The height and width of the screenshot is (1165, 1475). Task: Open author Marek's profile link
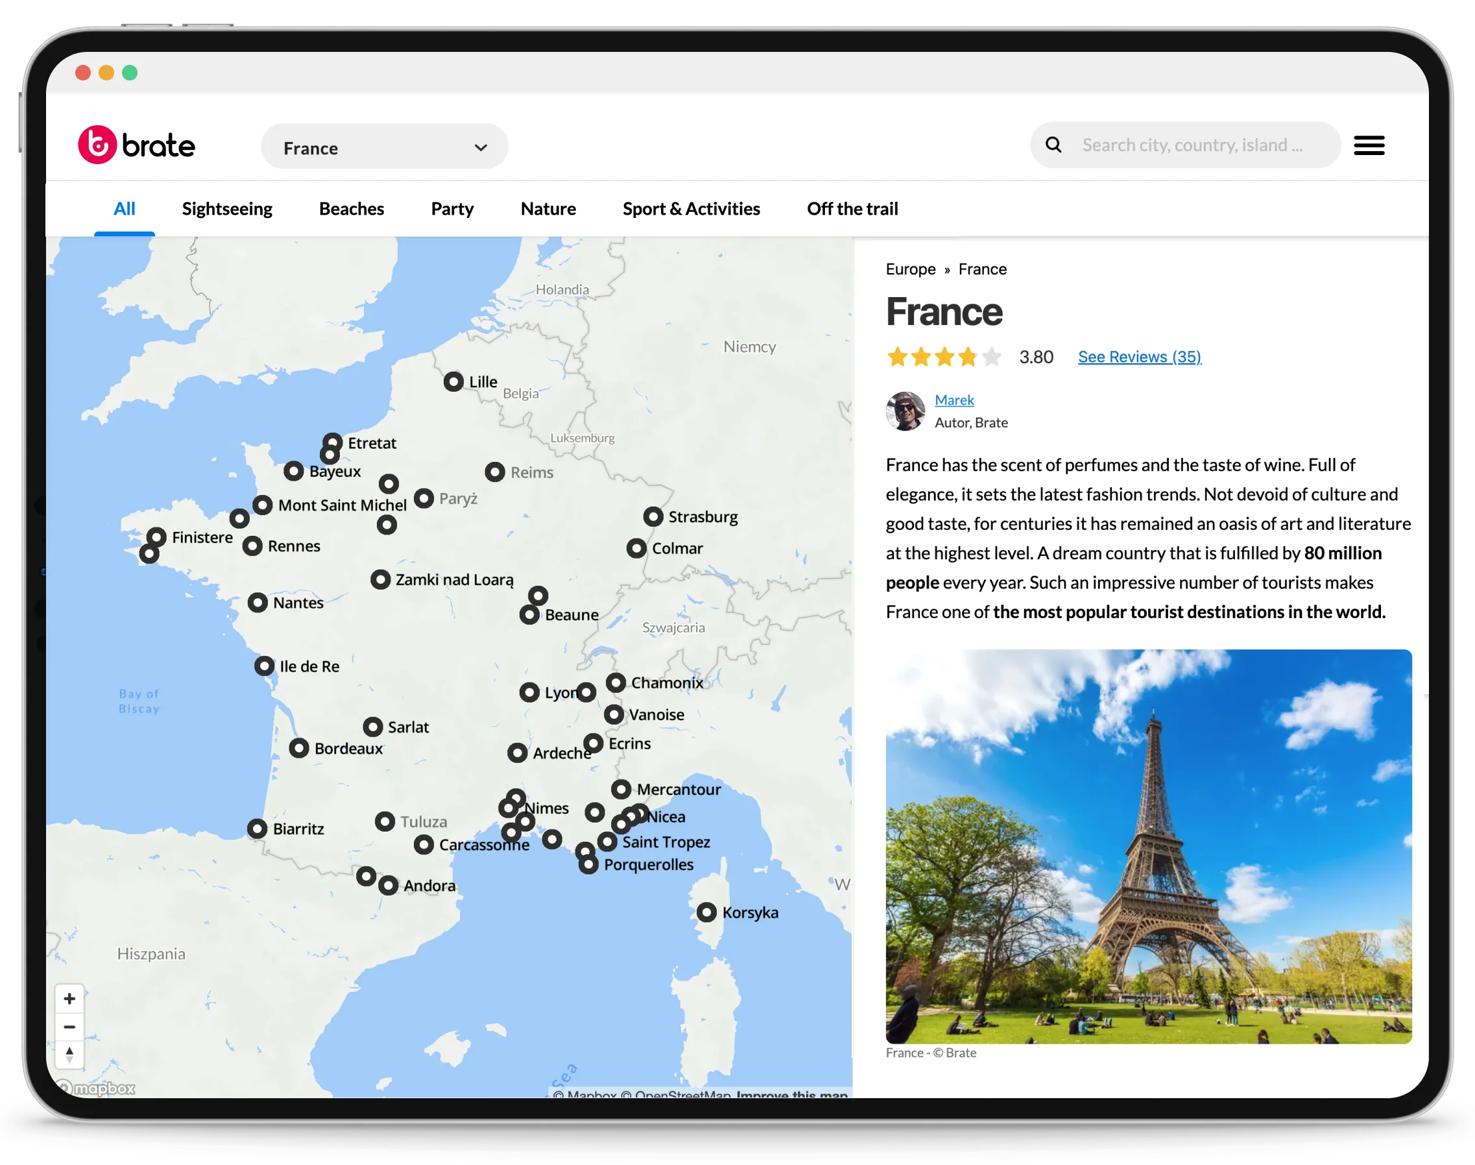click(954, 400)
